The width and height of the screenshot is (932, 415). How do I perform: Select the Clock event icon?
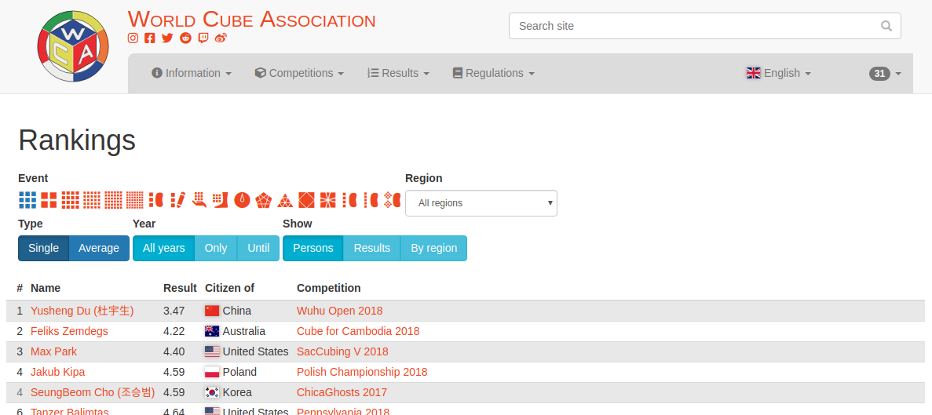(x=242, y=200)
